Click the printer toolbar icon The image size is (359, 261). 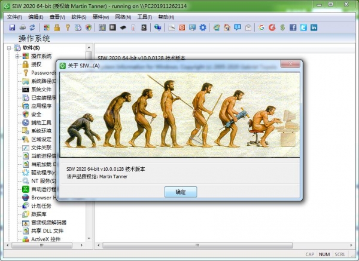23,27
